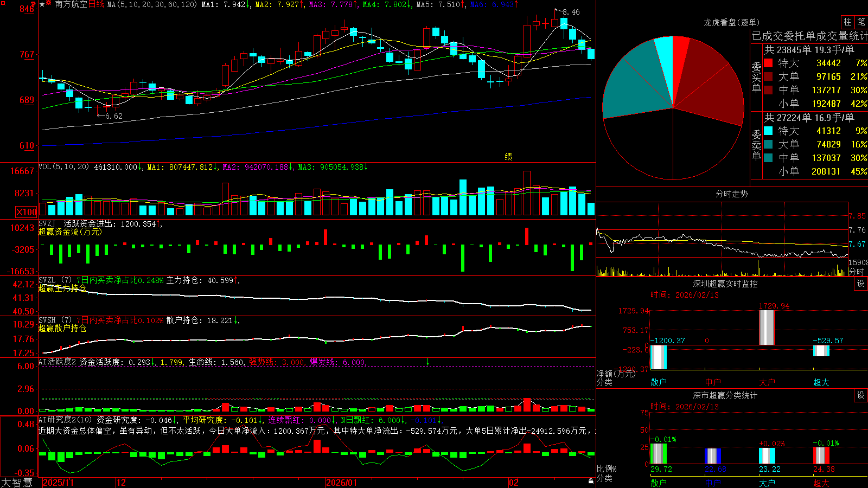Image resolution: width=868 pixels, height=488 pixels.
Task: Switch order view to 柱 (bar) mode
Action: click(847, 22)
